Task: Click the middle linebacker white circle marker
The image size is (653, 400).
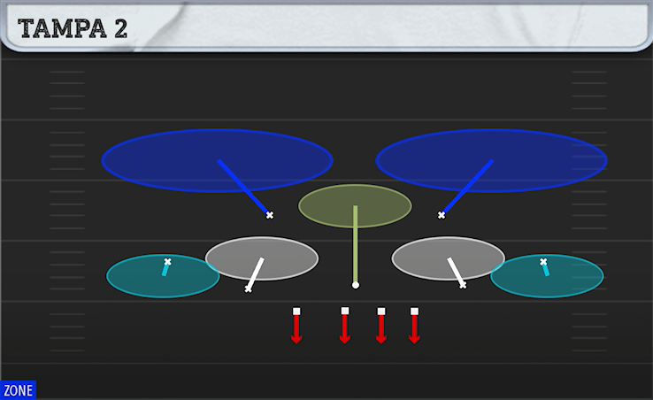Action: coord(355,285)
